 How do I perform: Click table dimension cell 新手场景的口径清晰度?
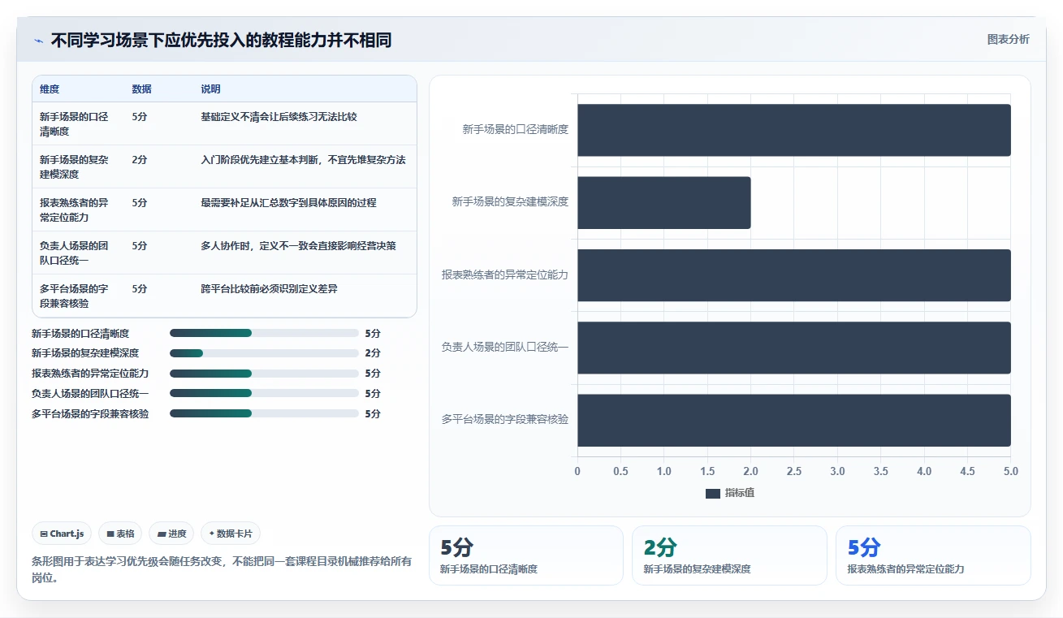click(x=74, y=124)
